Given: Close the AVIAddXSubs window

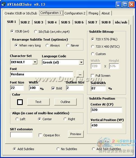Looking at the screenshot, I should pyautogui.click(x=132, y=4).
